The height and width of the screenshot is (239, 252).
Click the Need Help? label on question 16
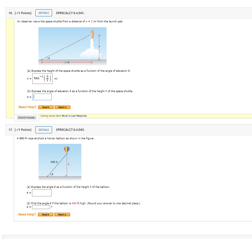(27, 107)
